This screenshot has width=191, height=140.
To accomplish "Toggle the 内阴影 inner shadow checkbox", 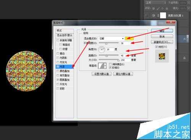I will pyautogui.click(x=58, y=58).
